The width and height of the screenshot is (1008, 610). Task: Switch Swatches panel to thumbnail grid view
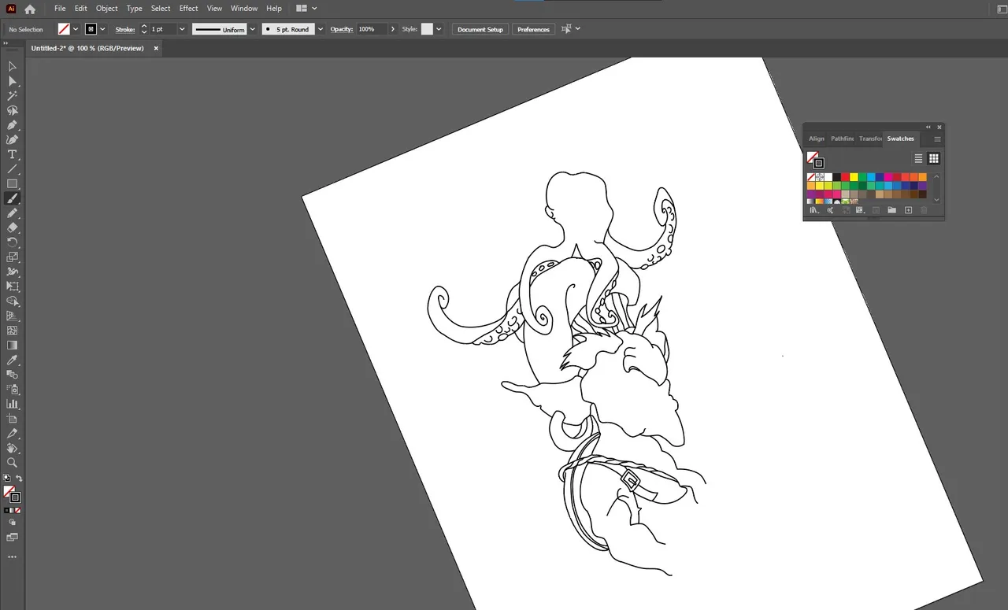[934, 158]
